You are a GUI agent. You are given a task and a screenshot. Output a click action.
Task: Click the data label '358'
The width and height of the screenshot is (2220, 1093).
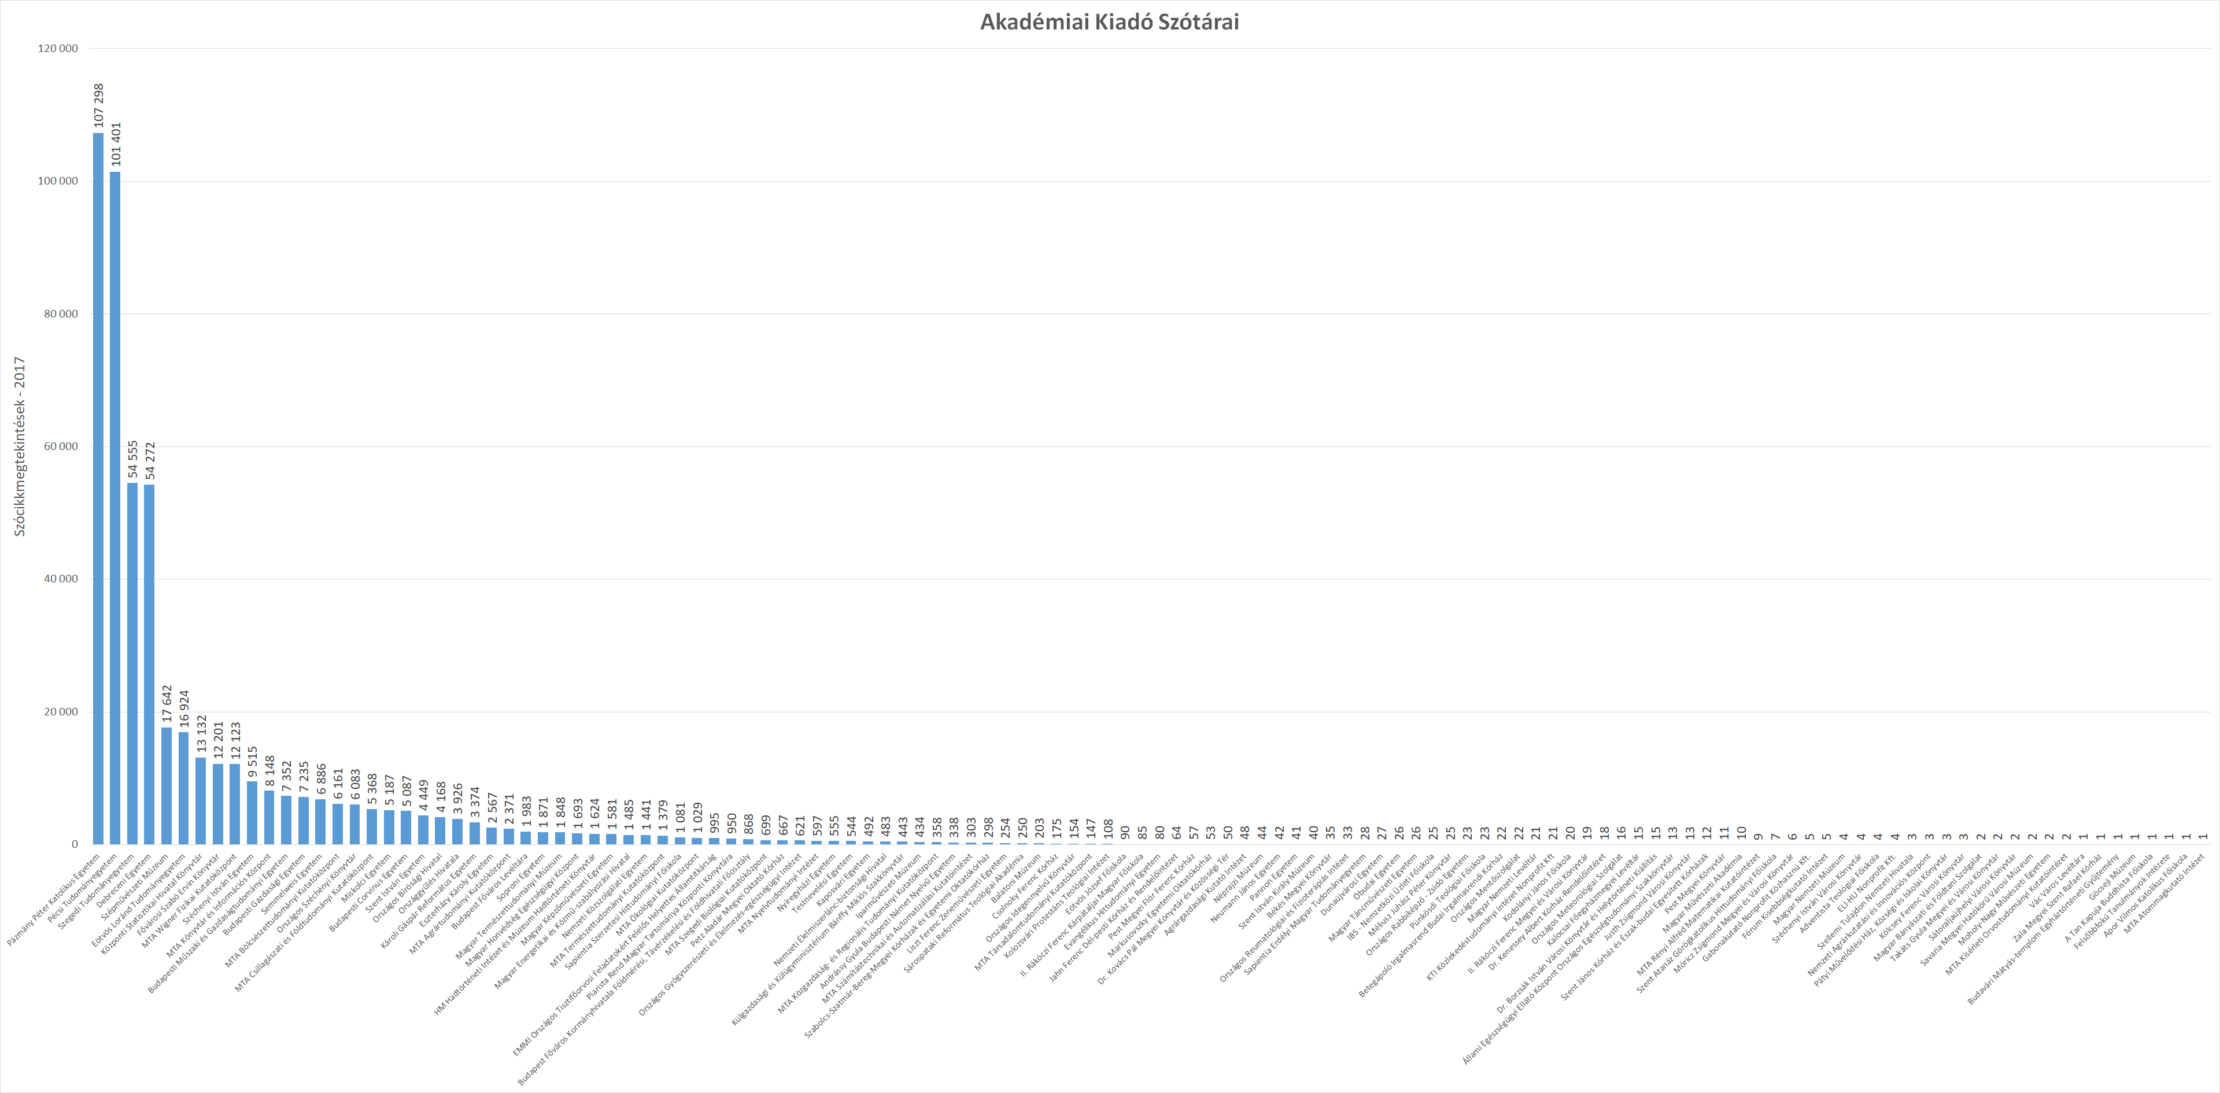click(937, 828)
